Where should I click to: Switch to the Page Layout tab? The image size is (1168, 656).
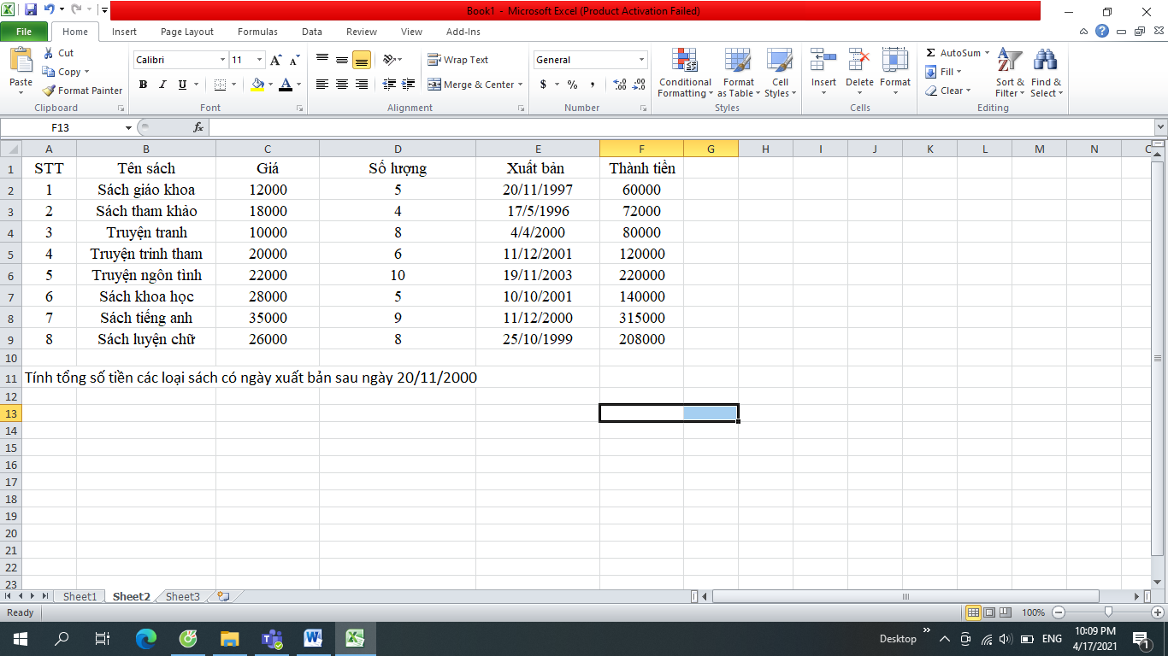[x=187, y=32]
